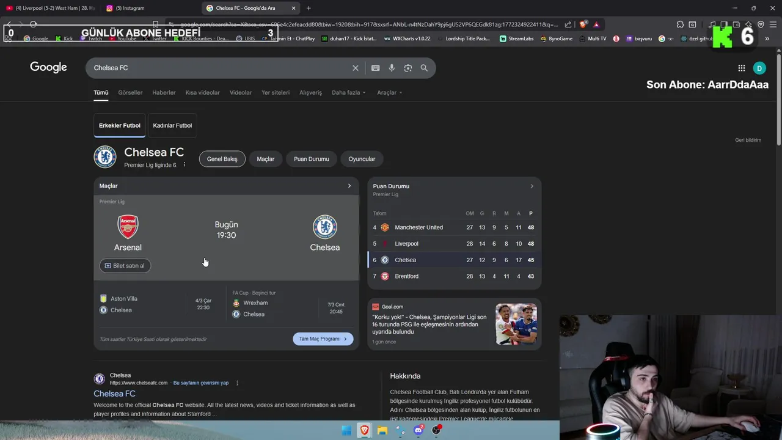The height and width of the screenshot is (440, 782).
Task: Open Discord from the taskbar
Action: click(x=418, y=430)
